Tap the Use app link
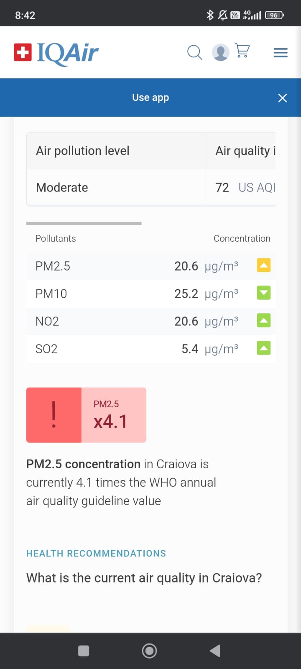This screenshot has height=669, width=301. click(x=150, y=98)
